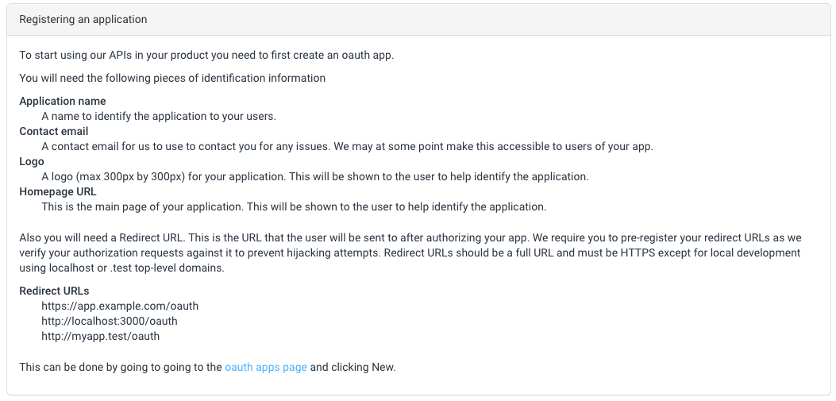Click the contact email description text

coord(347,146)
